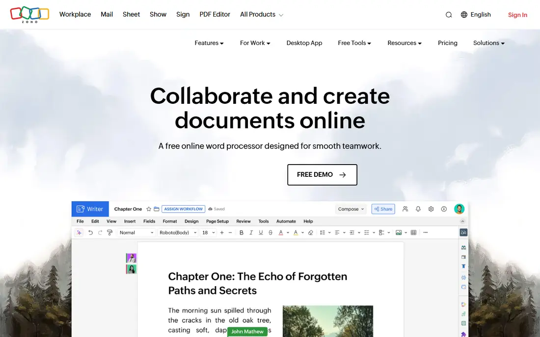
Task: Open the paragraph style Normal dropdown
Action: (136, 233)
